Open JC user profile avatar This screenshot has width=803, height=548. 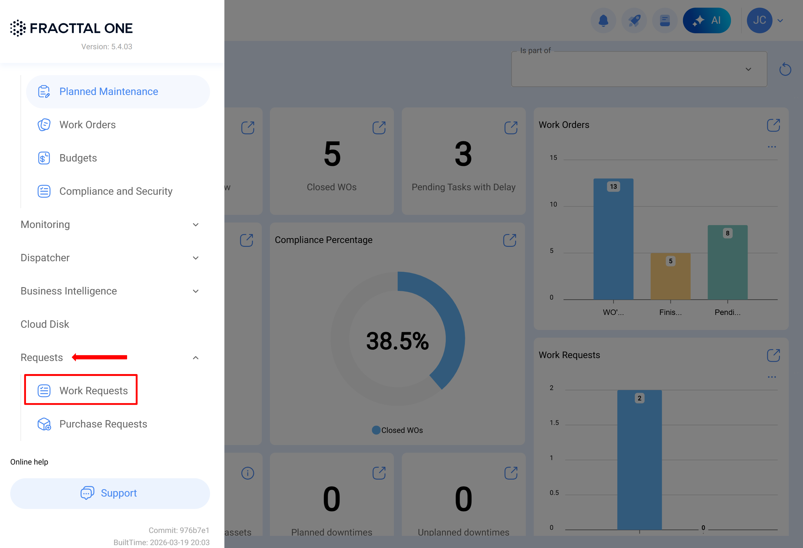[x=759, y=20]
